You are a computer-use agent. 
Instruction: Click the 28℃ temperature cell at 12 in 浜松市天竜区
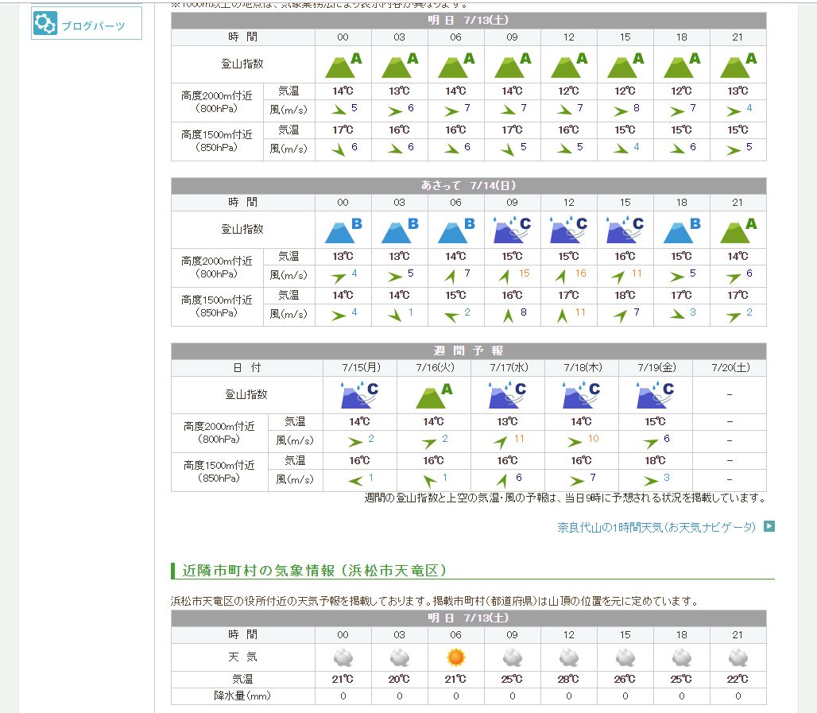(x=568, y=679)
